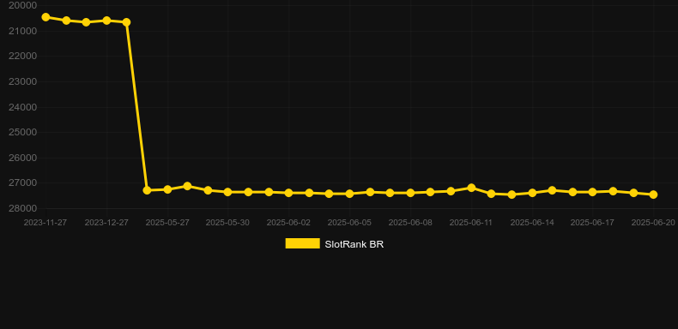Click the 2025-05-30 x-axis date label
The image size is (678, 329).
coord(227,223)
